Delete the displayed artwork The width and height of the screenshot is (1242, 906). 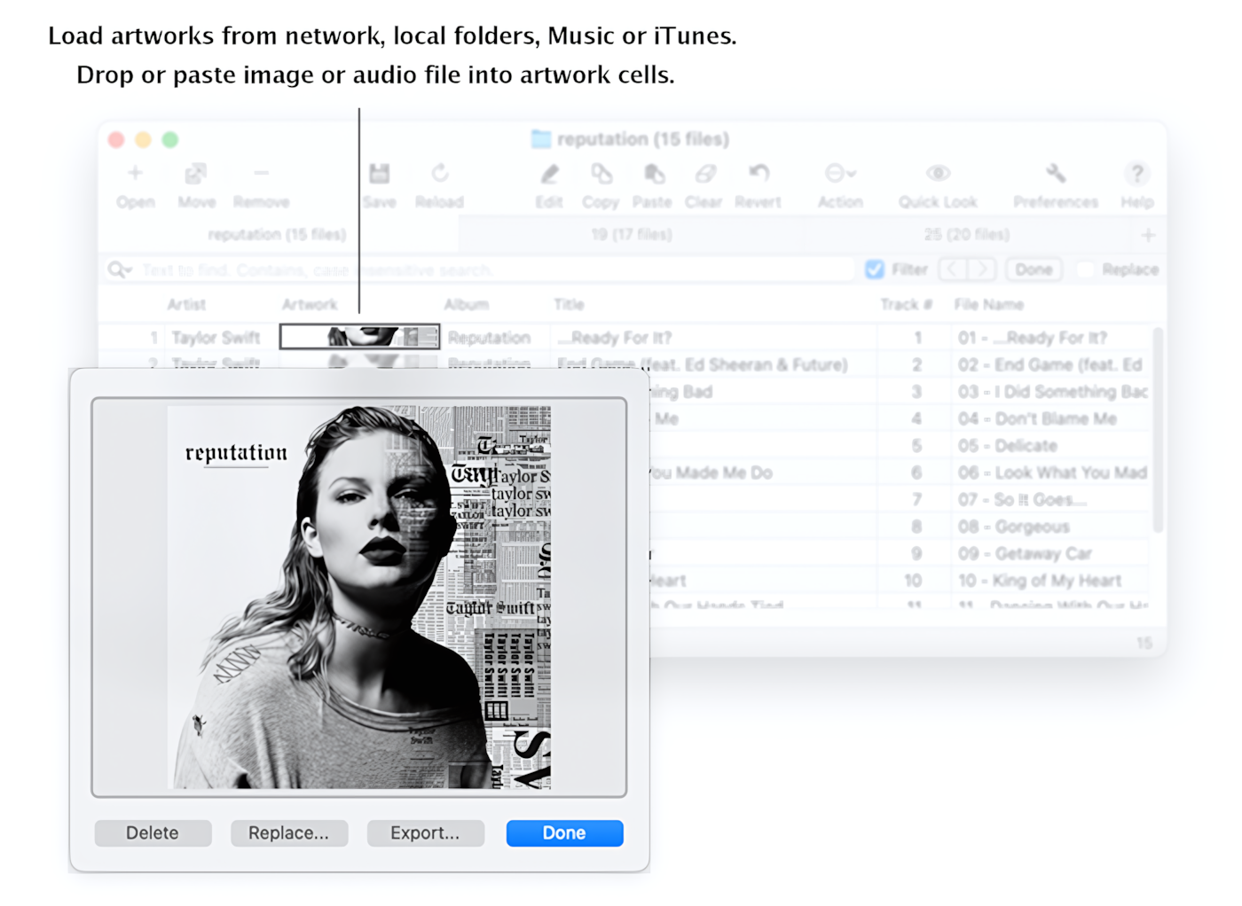[153, 832]
